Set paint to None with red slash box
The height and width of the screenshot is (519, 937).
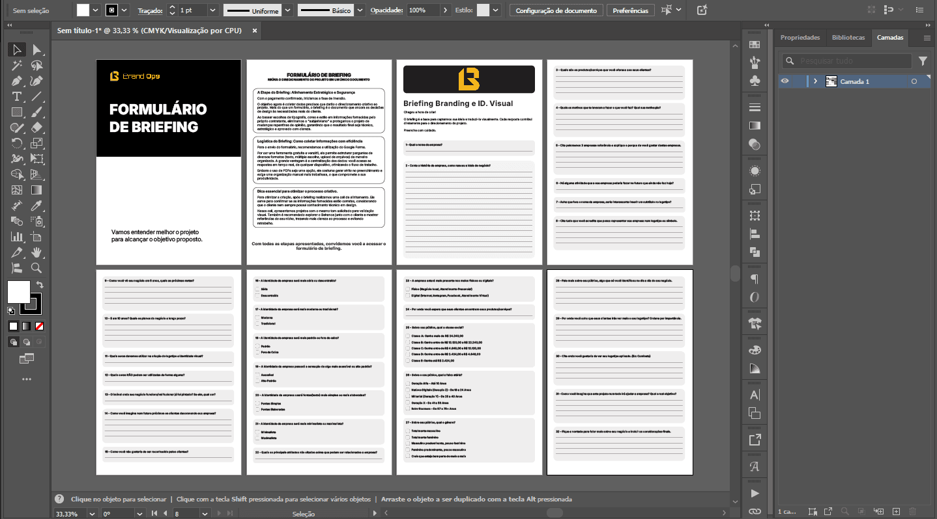point(40,326)
